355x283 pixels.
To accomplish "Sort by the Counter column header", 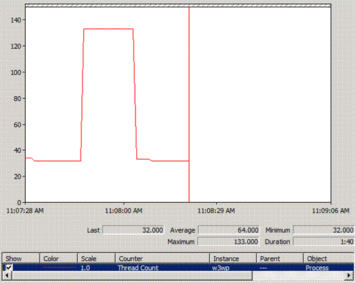I will [162, 258].
